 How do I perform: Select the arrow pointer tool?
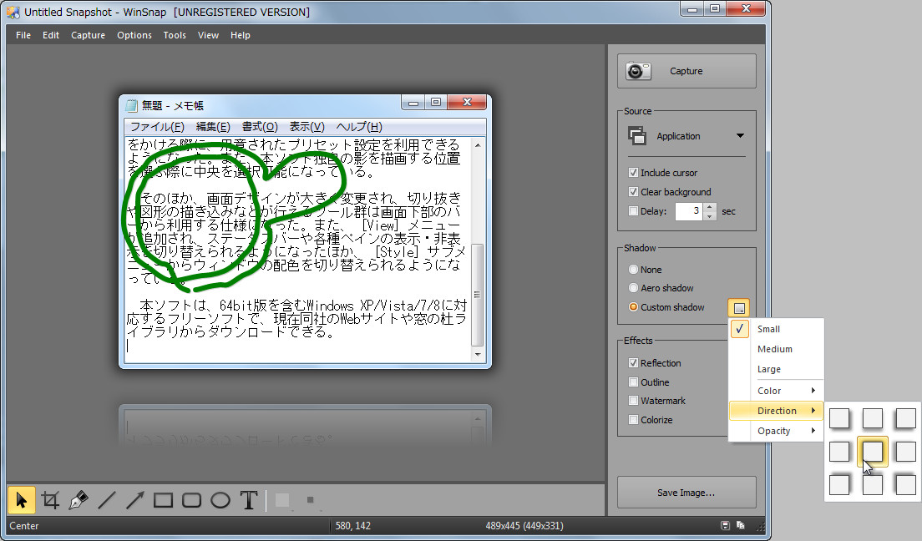21,500
